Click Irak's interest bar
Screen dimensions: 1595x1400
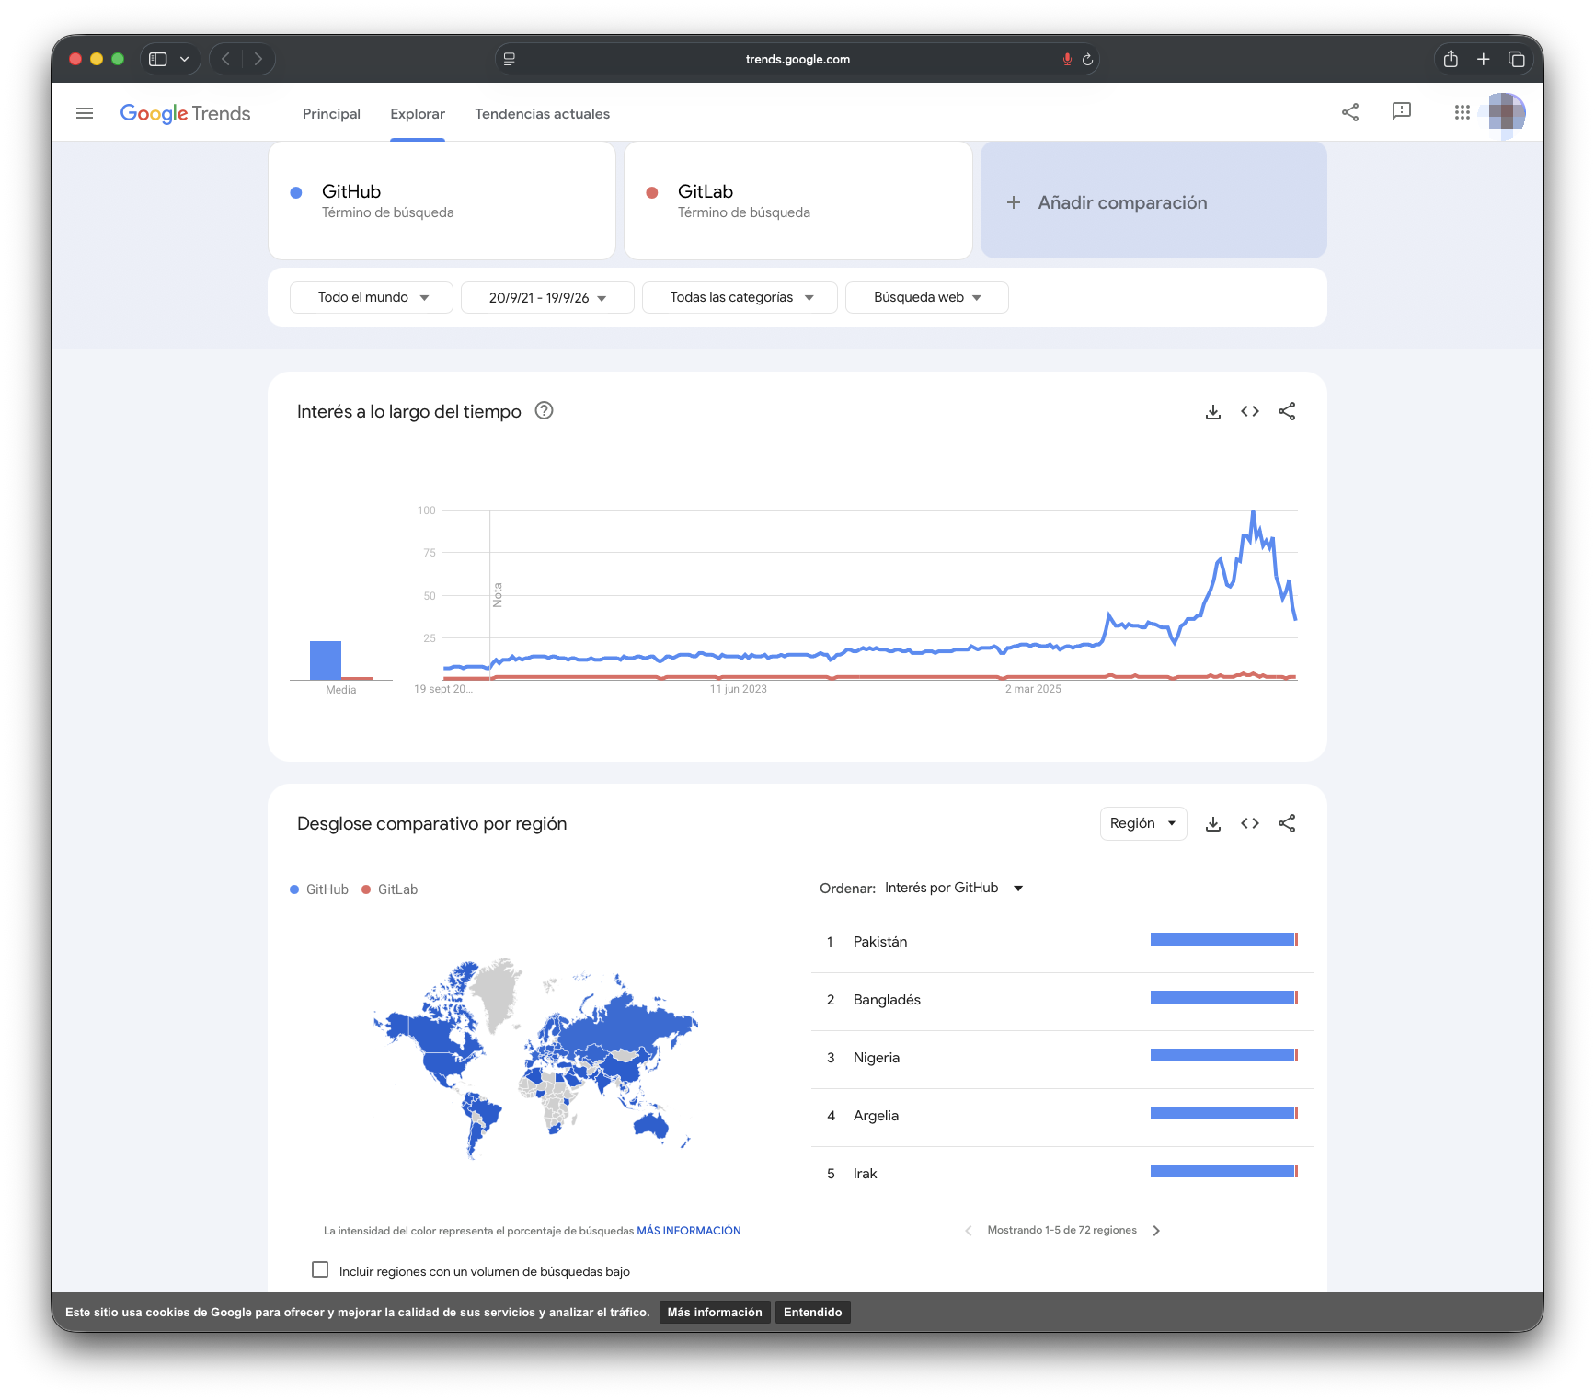(1224, 1171)
